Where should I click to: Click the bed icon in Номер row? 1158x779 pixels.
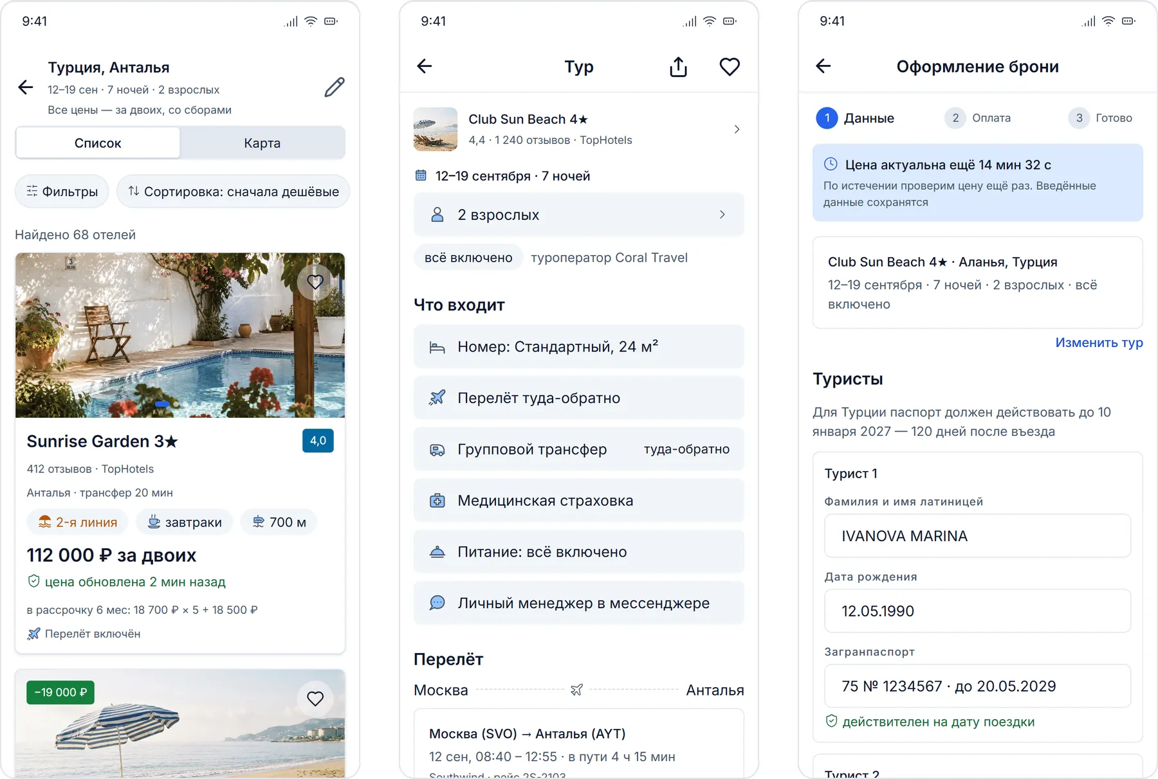437,348
